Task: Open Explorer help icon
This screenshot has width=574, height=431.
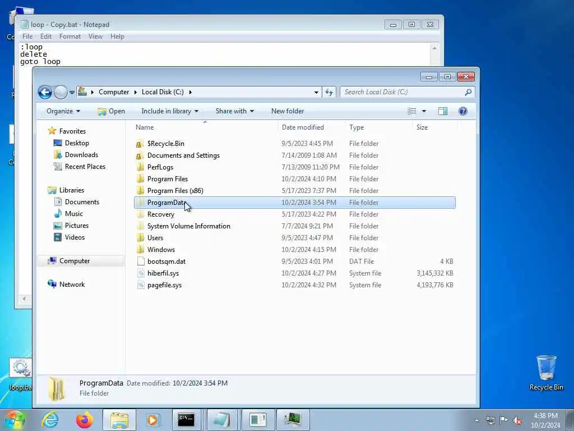Action: (462, 111)
